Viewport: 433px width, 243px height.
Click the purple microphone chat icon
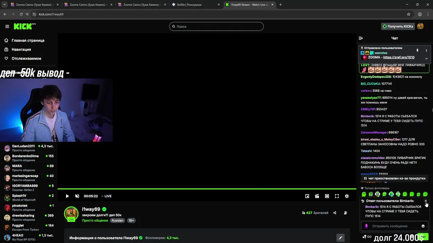point(366,226)
